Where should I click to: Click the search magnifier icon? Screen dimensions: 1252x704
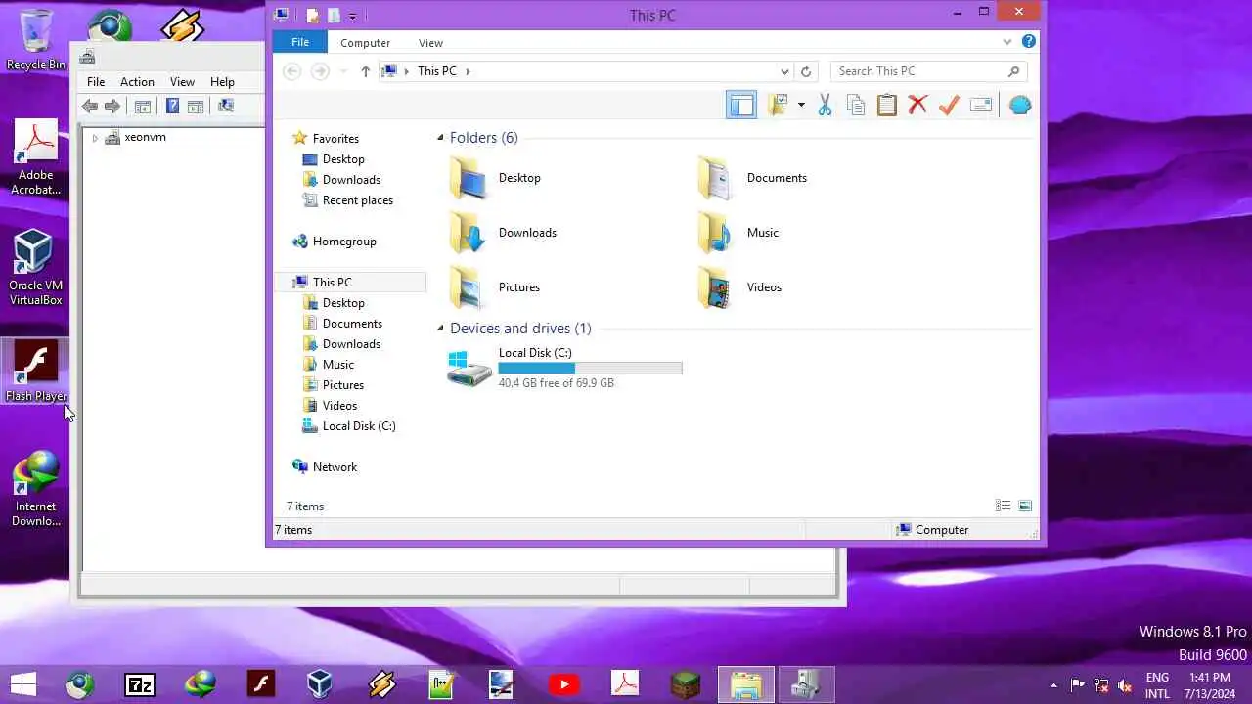(1013, 71)
